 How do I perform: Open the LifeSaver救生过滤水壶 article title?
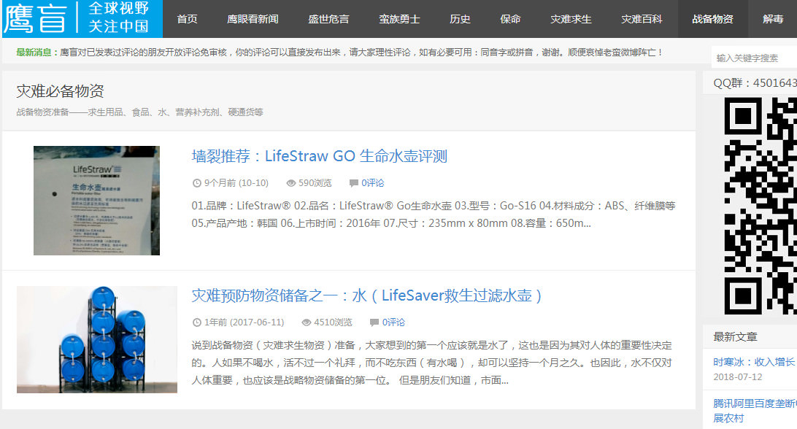(368, 295)
